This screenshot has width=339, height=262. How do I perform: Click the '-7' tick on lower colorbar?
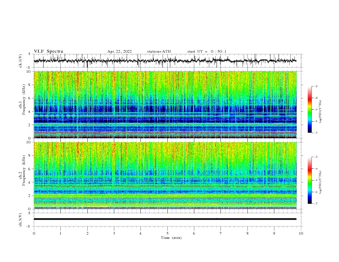[x=316, y=204]
